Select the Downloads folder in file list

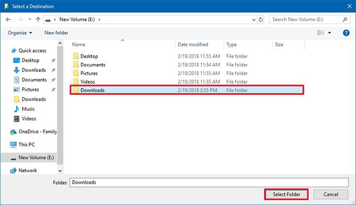pos(187,90)
